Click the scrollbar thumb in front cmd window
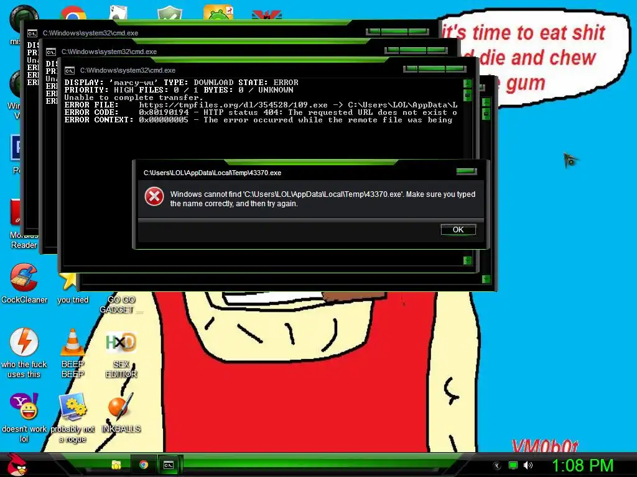Viewport: 637px width, 477px height. [468, 95]
